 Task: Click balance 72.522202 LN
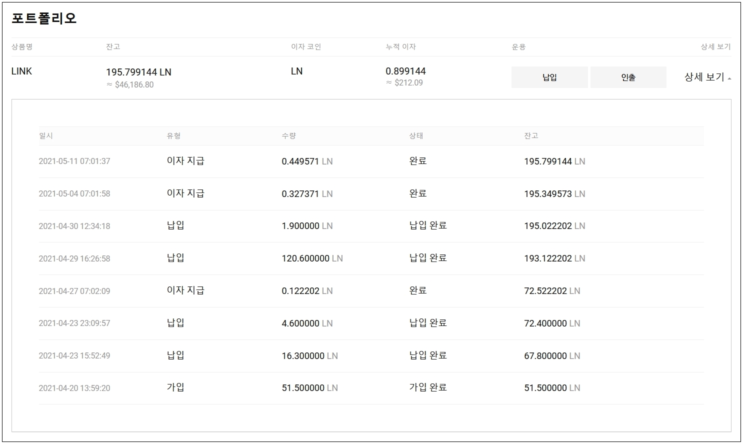click(x=552, y=291)
